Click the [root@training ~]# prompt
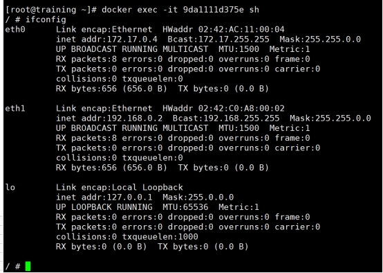This screenshot has width=383, height=273. 51,10
